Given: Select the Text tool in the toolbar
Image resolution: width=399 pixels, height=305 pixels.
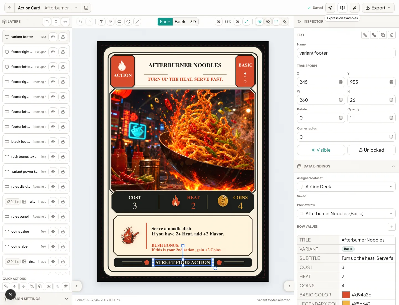Looking at the screenshot, I should [102, 22].
